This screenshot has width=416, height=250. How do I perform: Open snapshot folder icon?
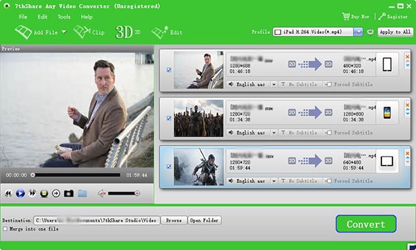coord(83,193)
